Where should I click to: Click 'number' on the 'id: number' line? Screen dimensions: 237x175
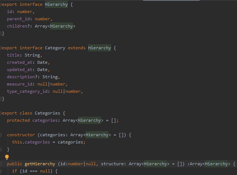(25, 12)
